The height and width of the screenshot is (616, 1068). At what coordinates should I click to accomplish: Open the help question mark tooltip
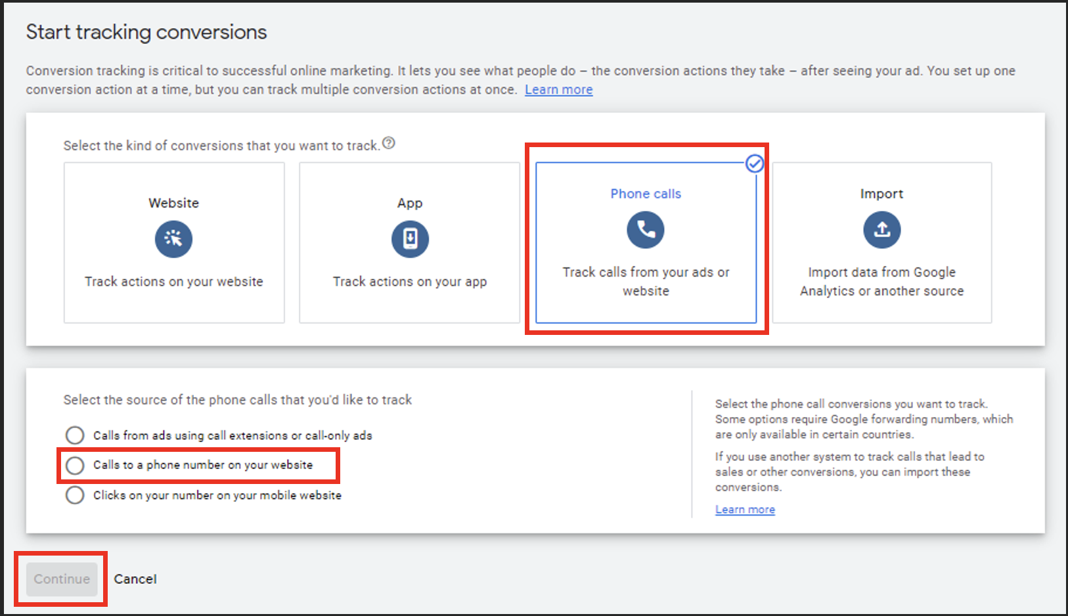click(389, 143)
